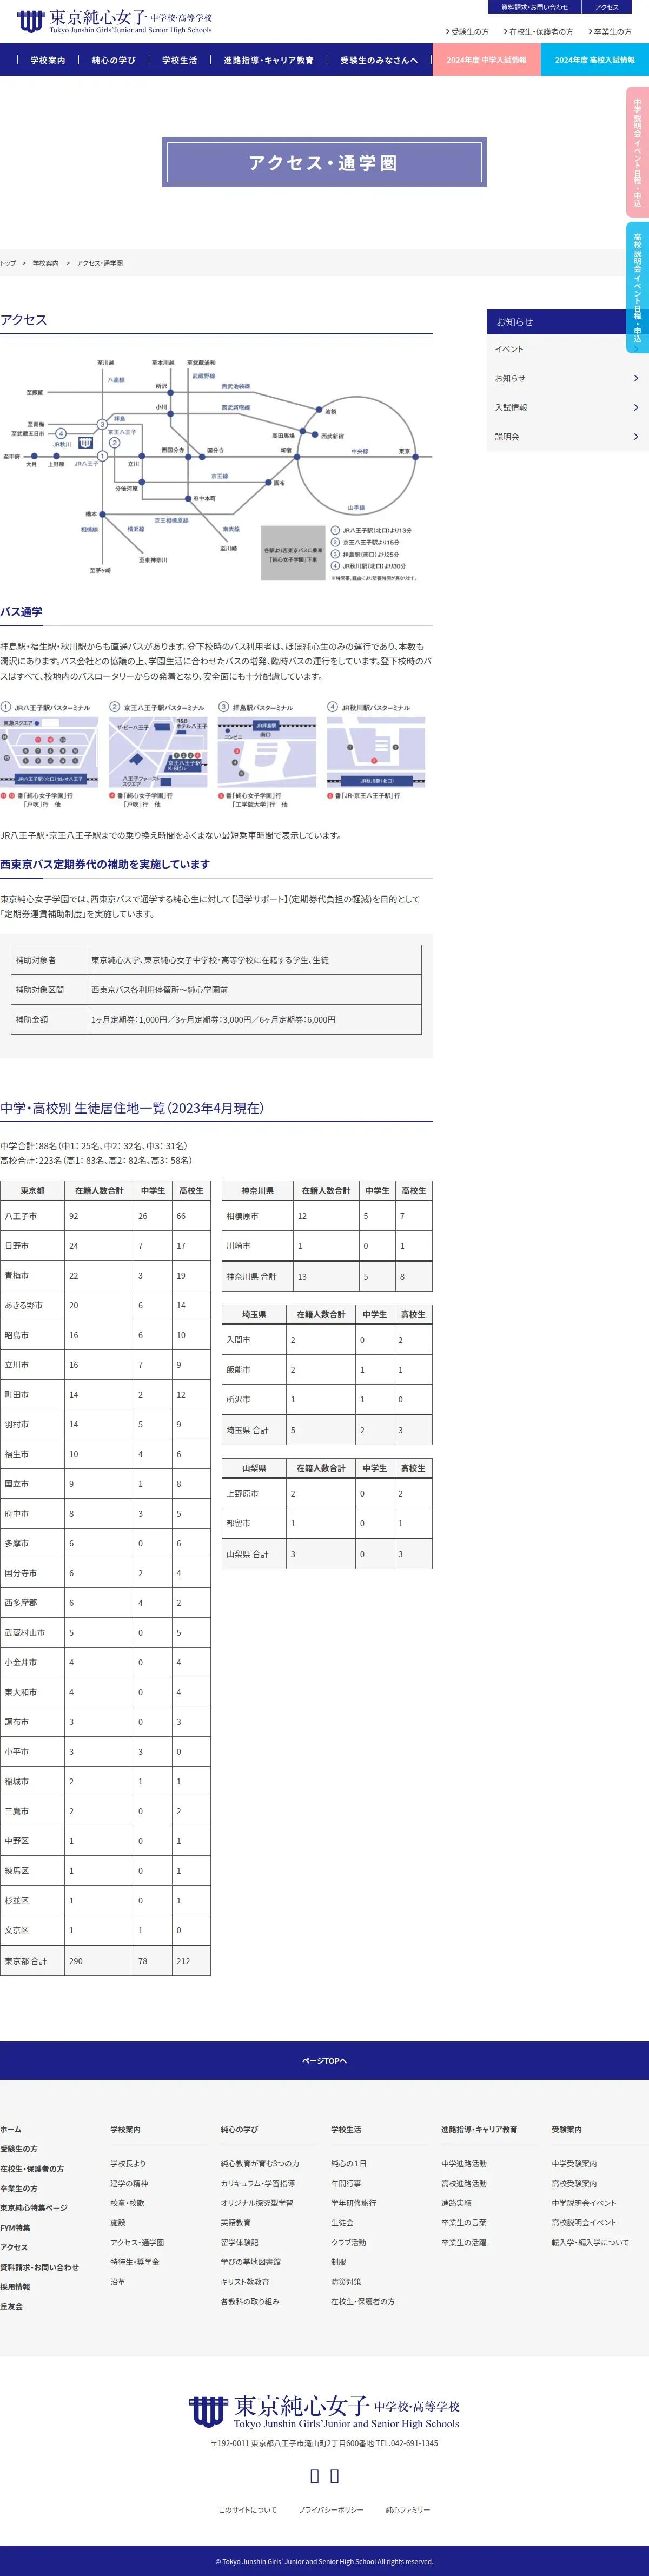Open 採用情報 in the footer
This screenshot has height=2576, width=649.
click(x=15, y=2286)
